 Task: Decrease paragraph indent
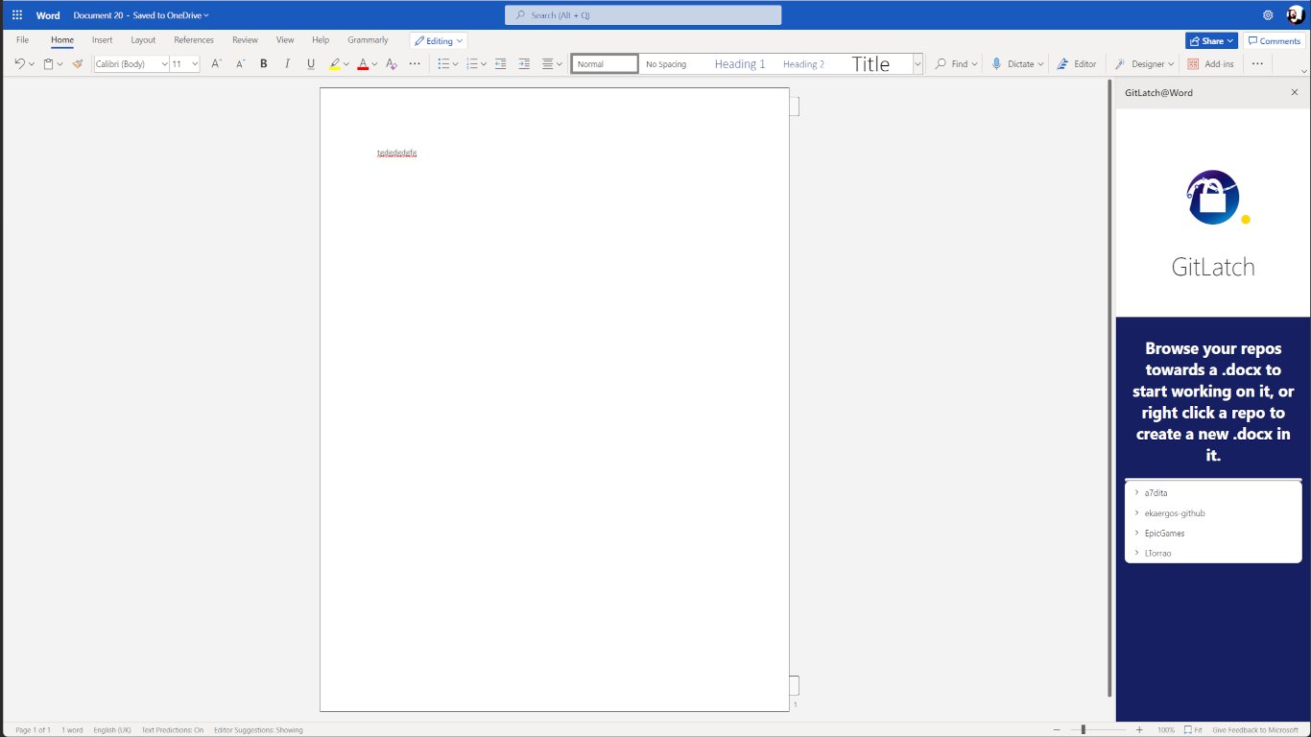click(x=500, y=64)
